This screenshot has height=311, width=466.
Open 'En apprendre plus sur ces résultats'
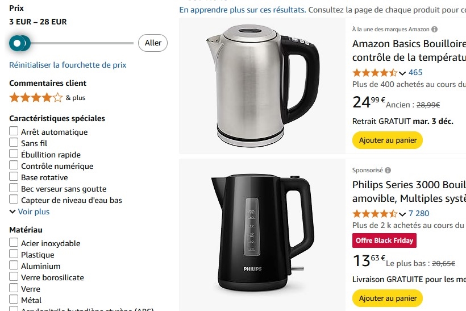pyautogui.click(x=243, y=10)
